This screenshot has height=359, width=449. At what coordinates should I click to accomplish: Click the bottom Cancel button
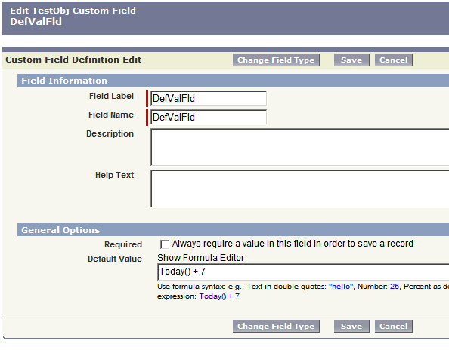394,326
